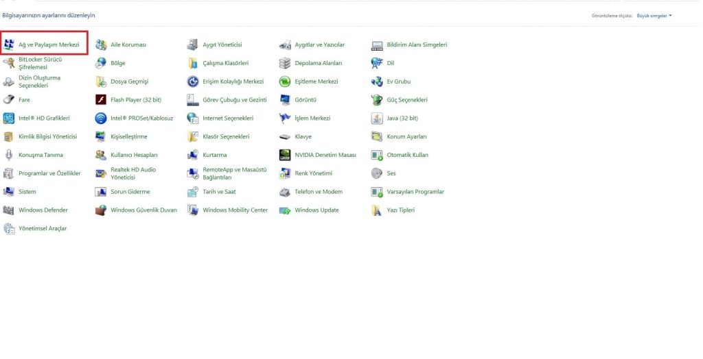Image resolution: width=703 pixels, height=359 pixels.
Task: Click Telefon ve Modem link
Action: [x=319, y=192]
